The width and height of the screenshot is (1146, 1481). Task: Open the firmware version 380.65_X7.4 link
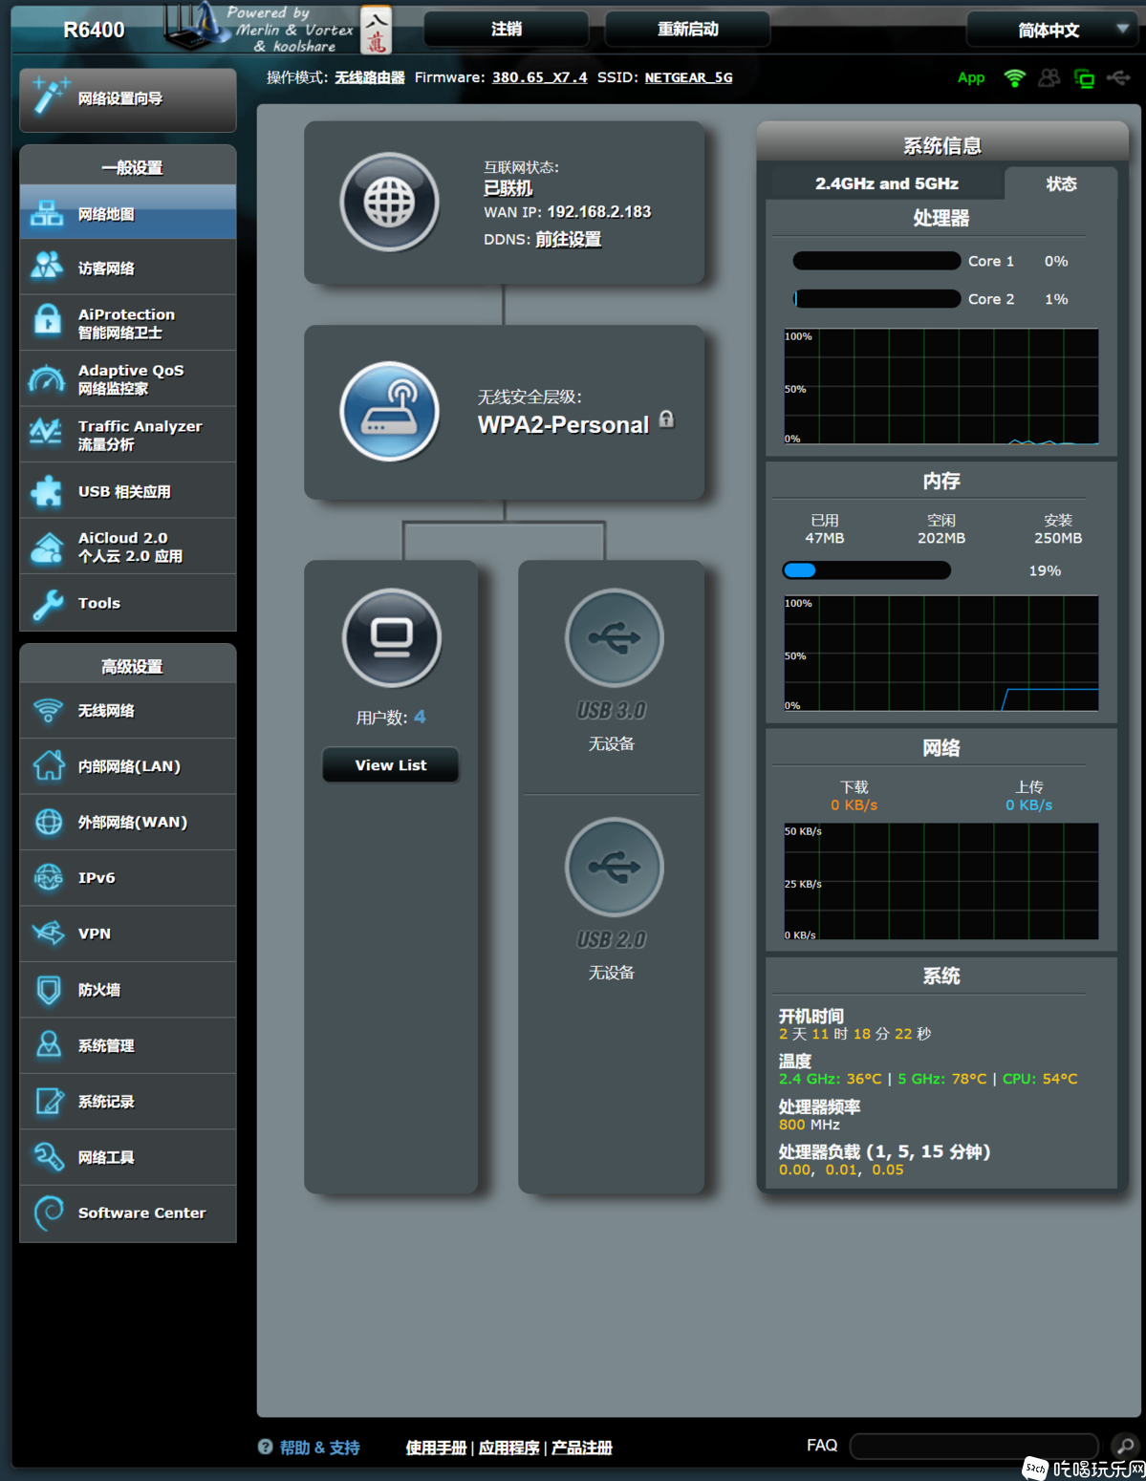pos(540,77)
